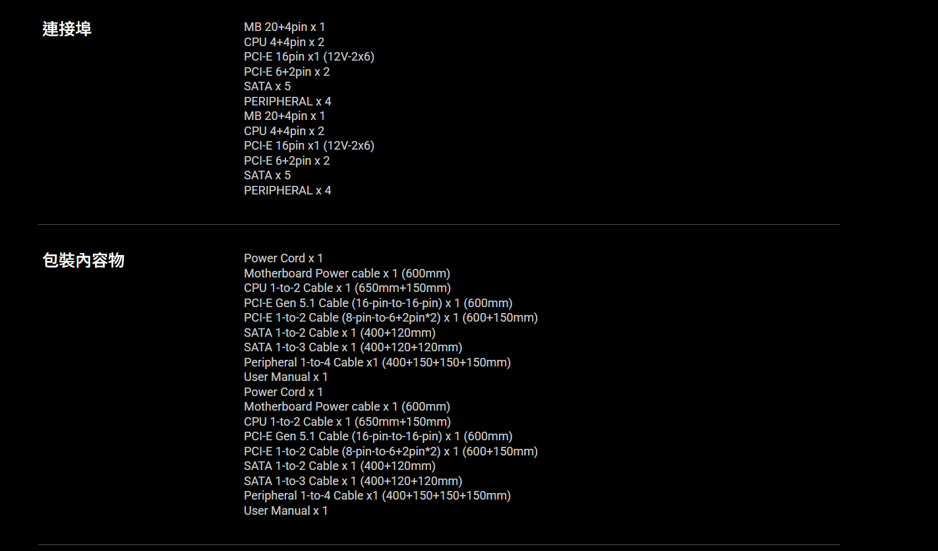Click the first Power Cord x 1 line
Screen dimensions: 938x551
(x=283, y=258)
